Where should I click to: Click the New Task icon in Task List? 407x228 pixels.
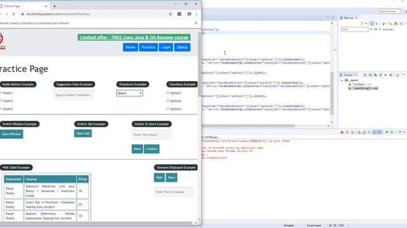tap(362, 24)
